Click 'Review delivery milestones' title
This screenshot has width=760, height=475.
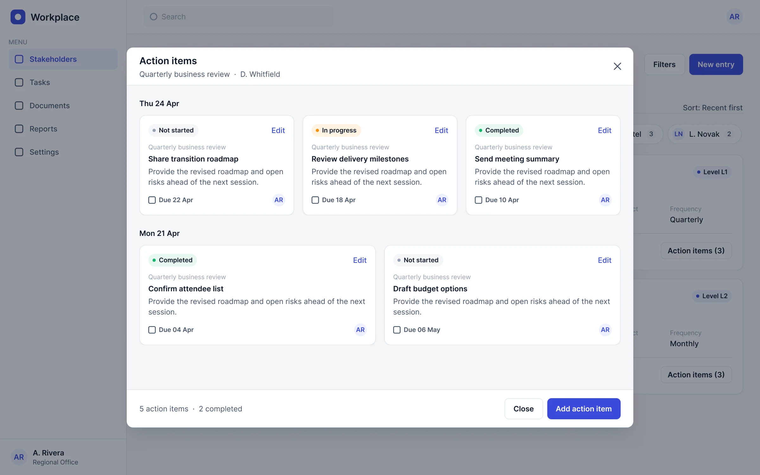(x=360, y=159)
